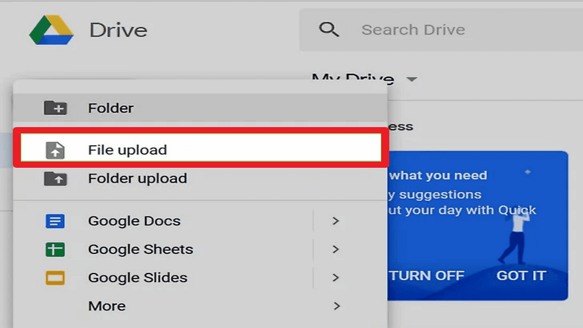This screenshot has height=328, width=583.
Task: Click the Google Drive logo
Action: pos(51,30)
